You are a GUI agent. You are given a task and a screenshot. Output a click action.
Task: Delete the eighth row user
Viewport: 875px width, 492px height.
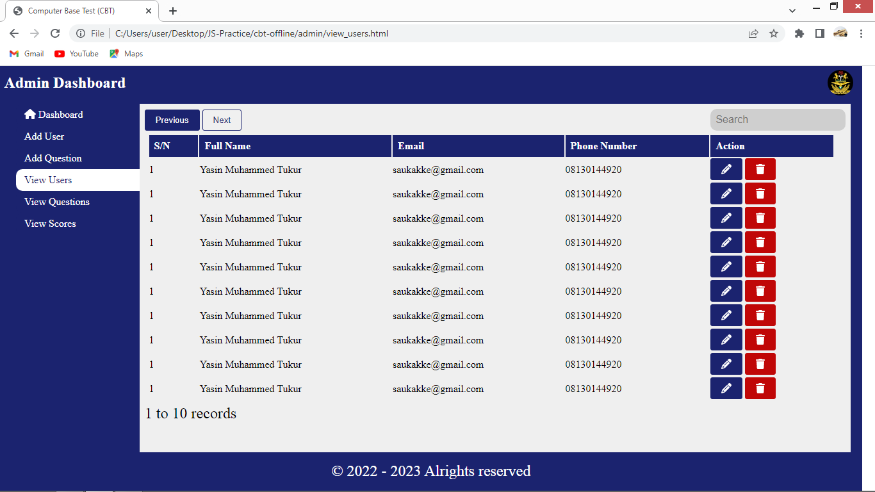coord(760,340)
